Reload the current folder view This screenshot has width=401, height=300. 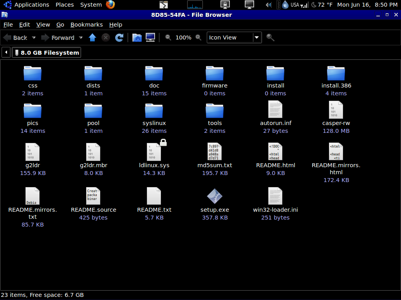tap(119, 38)
